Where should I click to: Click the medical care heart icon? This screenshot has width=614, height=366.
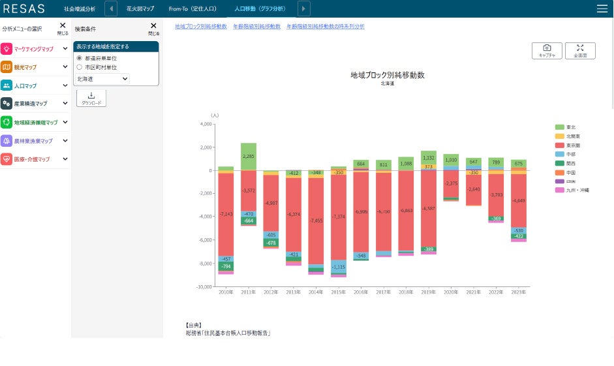[7, 159]
